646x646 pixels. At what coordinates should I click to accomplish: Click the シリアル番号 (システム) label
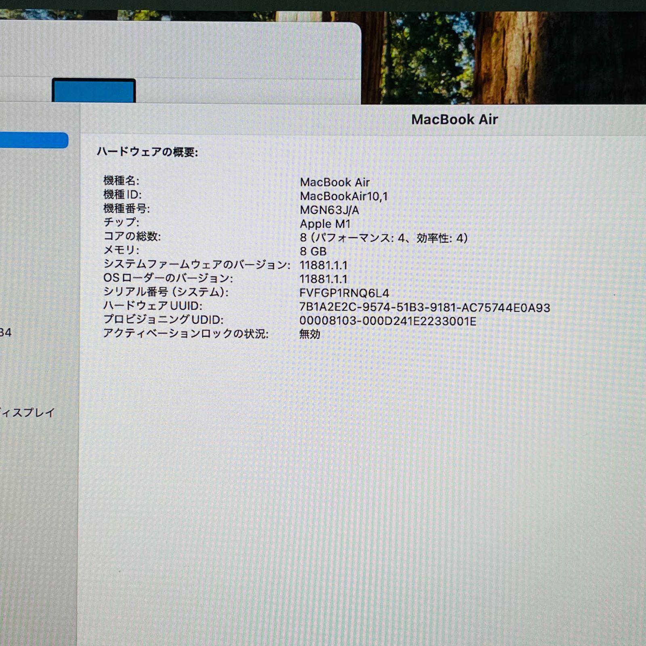[x=166, y=292]
